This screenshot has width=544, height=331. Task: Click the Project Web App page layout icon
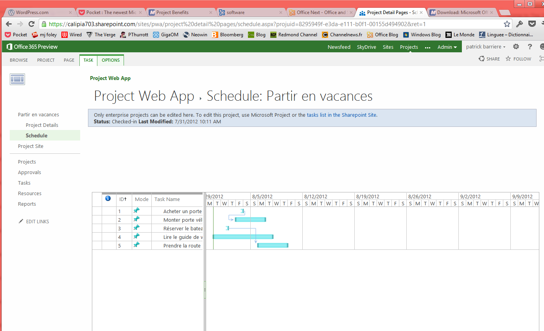click(17, 79)
